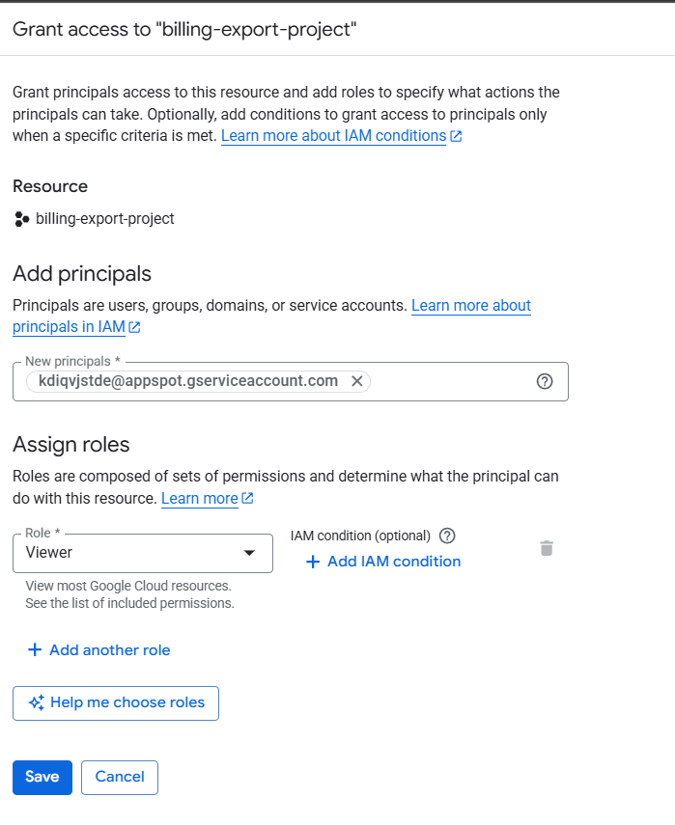This screenshot has height=825, width=675.
Task: Open the IAM condition help tooltip icon
Action: (x=447, y=536)
